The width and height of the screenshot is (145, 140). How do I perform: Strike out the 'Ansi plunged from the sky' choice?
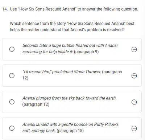click(x=134, y=102)
